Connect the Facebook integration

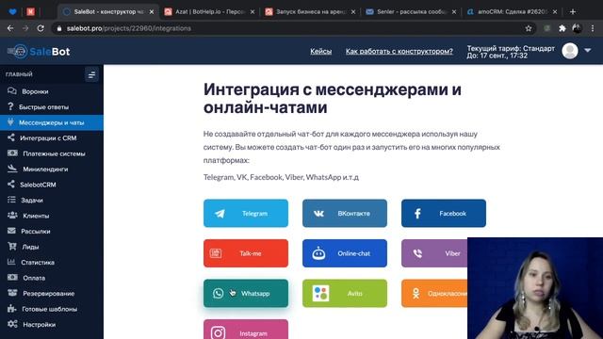click(444, 214)
